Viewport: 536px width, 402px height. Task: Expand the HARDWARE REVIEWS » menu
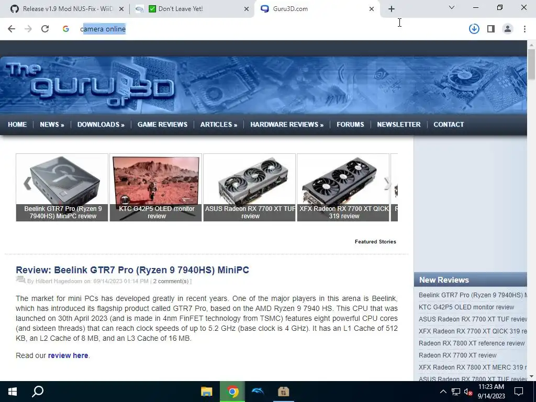pos(287,125)
